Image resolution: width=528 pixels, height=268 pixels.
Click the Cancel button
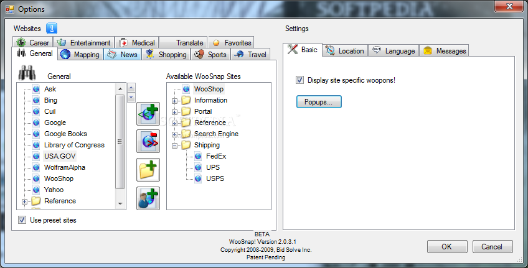(493, 246)
